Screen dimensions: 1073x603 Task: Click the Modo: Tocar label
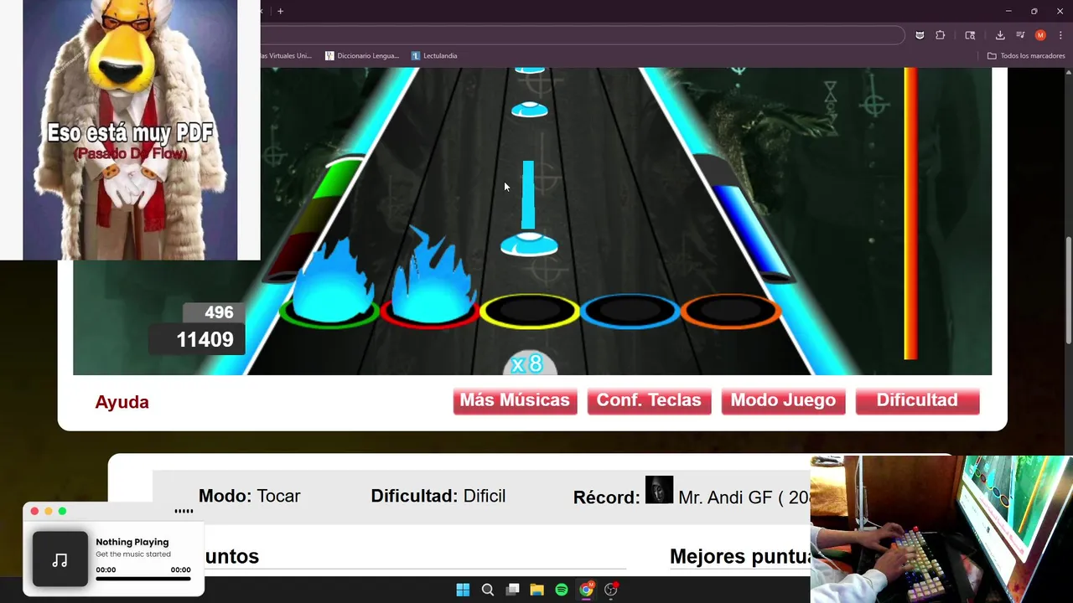pyautogui.click(x=250, y=496)
